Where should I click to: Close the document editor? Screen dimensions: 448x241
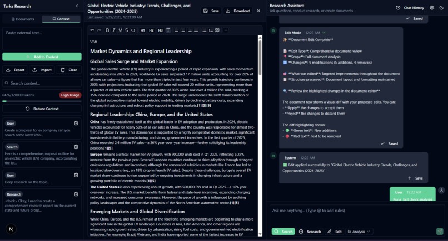(x=258, y=11)
